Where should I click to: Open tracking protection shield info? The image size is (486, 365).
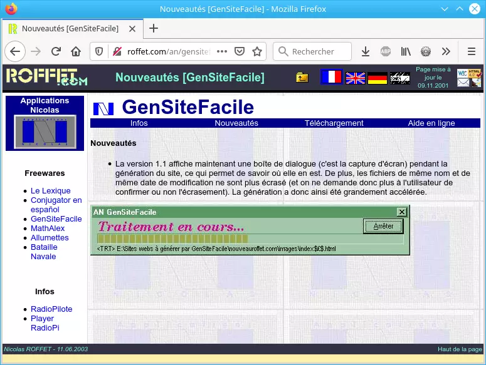click(99, 51)
